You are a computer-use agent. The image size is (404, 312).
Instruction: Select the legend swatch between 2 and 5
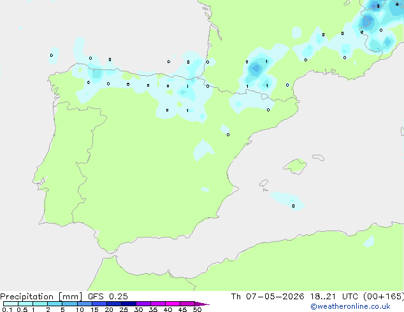55,304
